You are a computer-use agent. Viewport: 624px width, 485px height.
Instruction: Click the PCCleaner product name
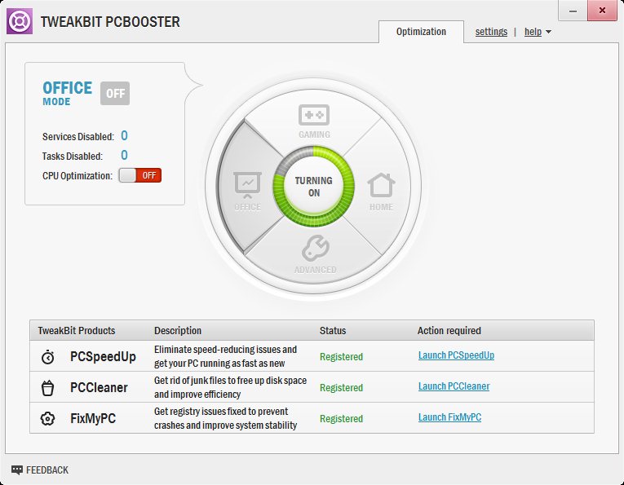point(99,388)
